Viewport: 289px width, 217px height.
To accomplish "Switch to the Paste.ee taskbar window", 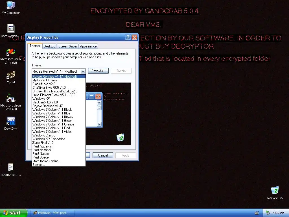I will (52, 213).
